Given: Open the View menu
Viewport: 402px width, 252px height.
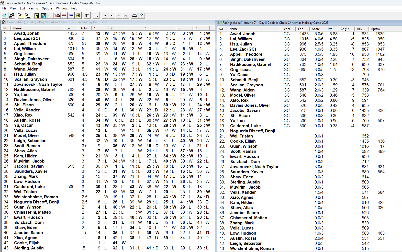Looking at the screenshot, I should pos(13,8).
